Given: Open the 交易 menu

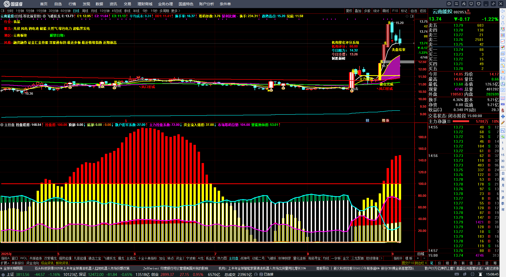Looking at the screenshot, I should click(128, 4).
